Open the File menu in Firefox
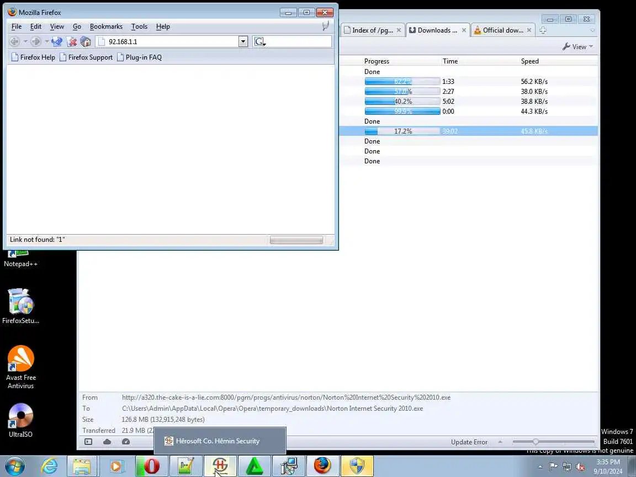The image size is (636, 477). coord(17,26)
